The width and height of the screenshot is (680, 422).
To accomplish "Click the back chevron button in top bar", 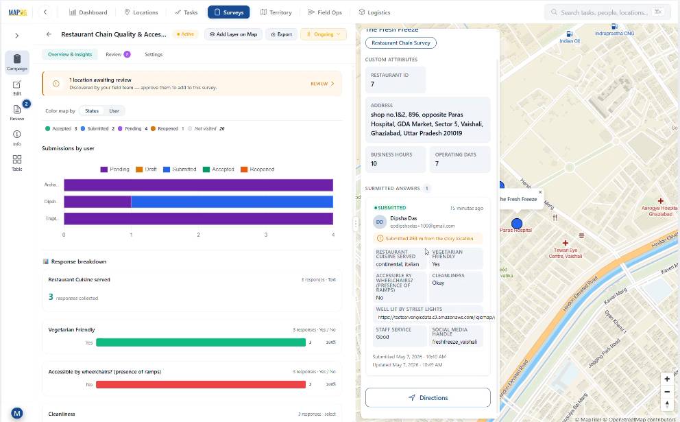I will click(x=45, y=12).
